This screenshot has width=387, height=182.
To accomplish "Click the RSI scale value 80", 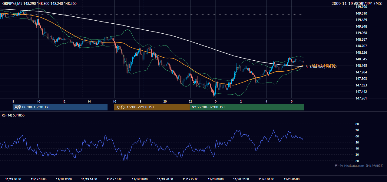I will (x=357, y=124).
